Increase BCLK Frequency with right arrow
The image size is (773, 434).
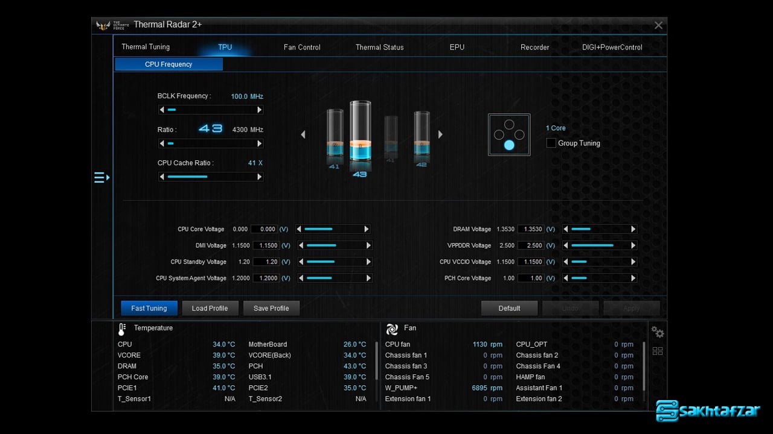(x=260, y=110)
